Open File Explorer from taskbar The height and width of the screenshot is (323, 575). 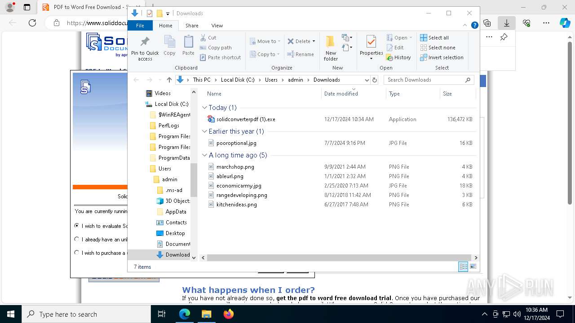pos(206,314)
